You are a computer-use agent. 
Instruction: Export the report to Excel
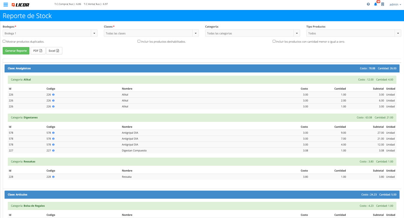click(x=54, y=51)
